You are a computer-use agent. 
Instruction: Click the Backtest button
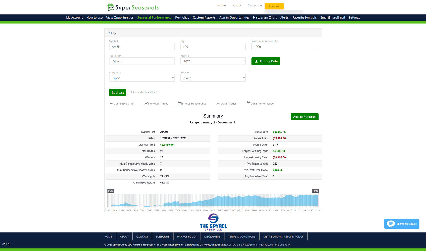pos(118,93)
